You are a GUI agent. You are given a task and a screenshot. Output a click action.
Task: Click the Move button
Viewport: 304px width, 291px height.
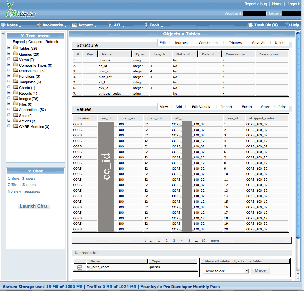click(260, 271)
